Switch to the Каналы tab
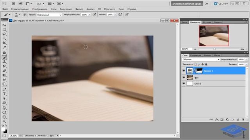250x140 pixels. coord(207,55)
